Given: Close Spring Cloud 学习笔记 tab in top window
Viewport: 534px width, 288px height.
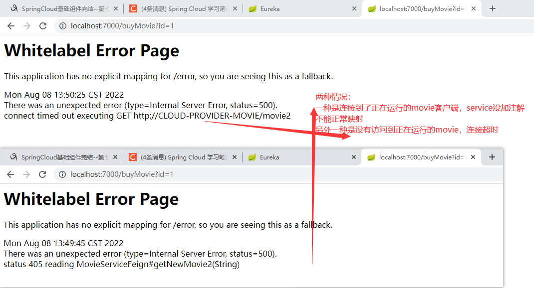Looking at the screenshot, I should point(235,8).
